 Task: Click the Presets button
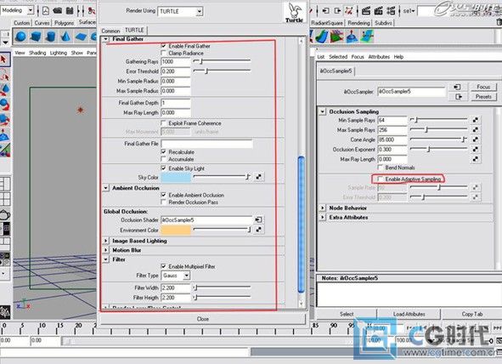(483, 96)
